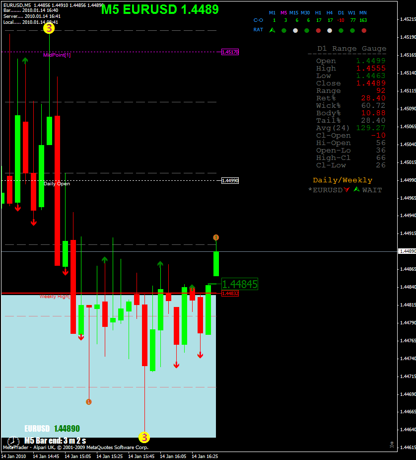
Task: Click the white RAT dot under H4
Action: (x=330, y=30)
